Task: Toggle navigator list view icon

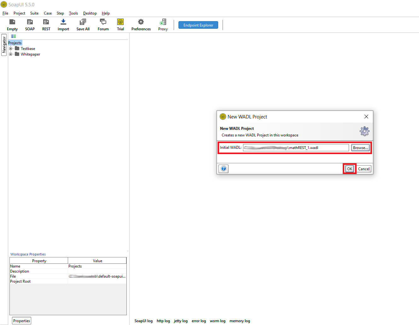Action: coord(14,36)
